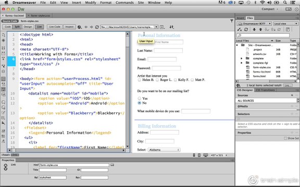Click the Put files up arrow icon
This screenshot has width=300, height=187.
point(260,30)
